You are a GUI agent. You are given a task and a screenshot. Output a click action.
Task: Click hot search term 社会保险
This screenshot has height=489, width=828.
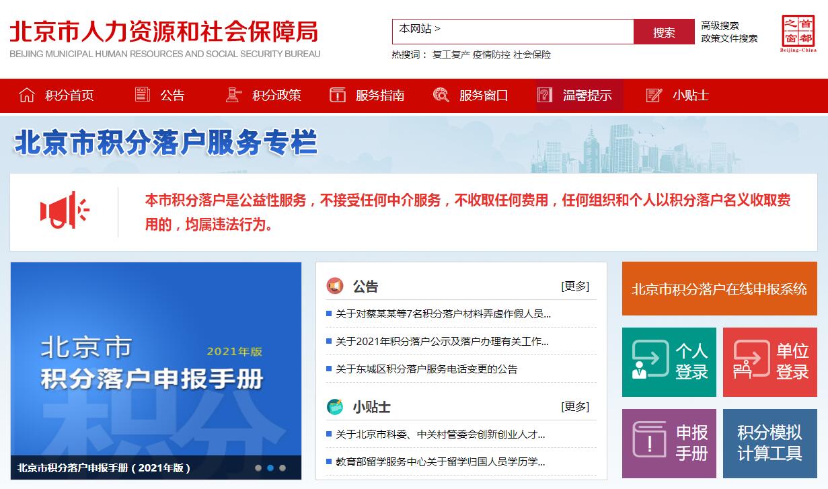click(x=532, y=54)
